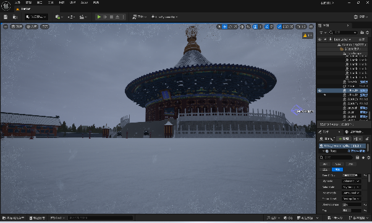
Task: Open the play options three-dot menu
Action: 124,17
